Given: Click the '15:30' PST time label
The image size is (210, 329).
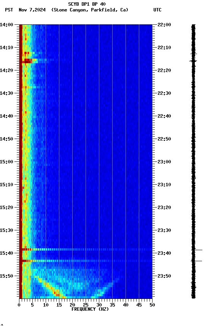Looking at the screenshot, I should coord(6,231).
